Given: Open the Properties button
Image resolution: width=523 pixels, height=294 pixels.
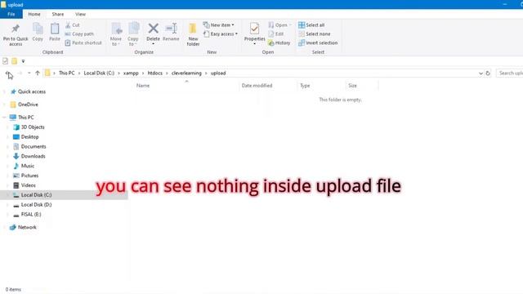Looking at the screenshot, I should [254, 33].
